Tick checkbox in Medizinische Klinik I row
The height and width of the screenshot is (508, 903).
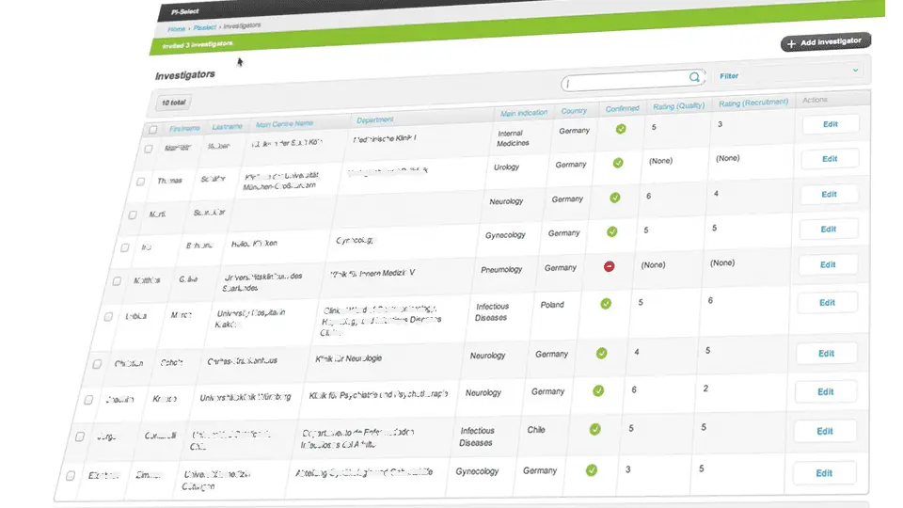(149, 149)
